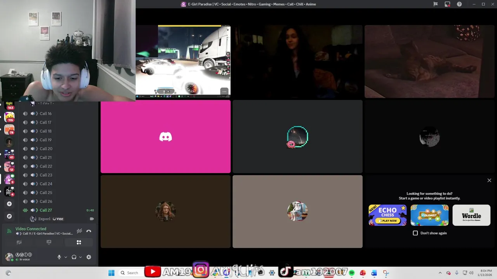497x279 pixels.
Task: Open the microphone input options arrow
Action: 66,257
